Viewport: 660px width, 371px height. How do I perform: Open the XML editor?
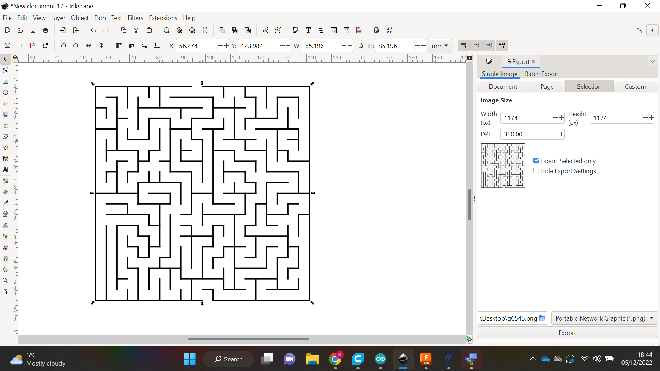point(334,30)
